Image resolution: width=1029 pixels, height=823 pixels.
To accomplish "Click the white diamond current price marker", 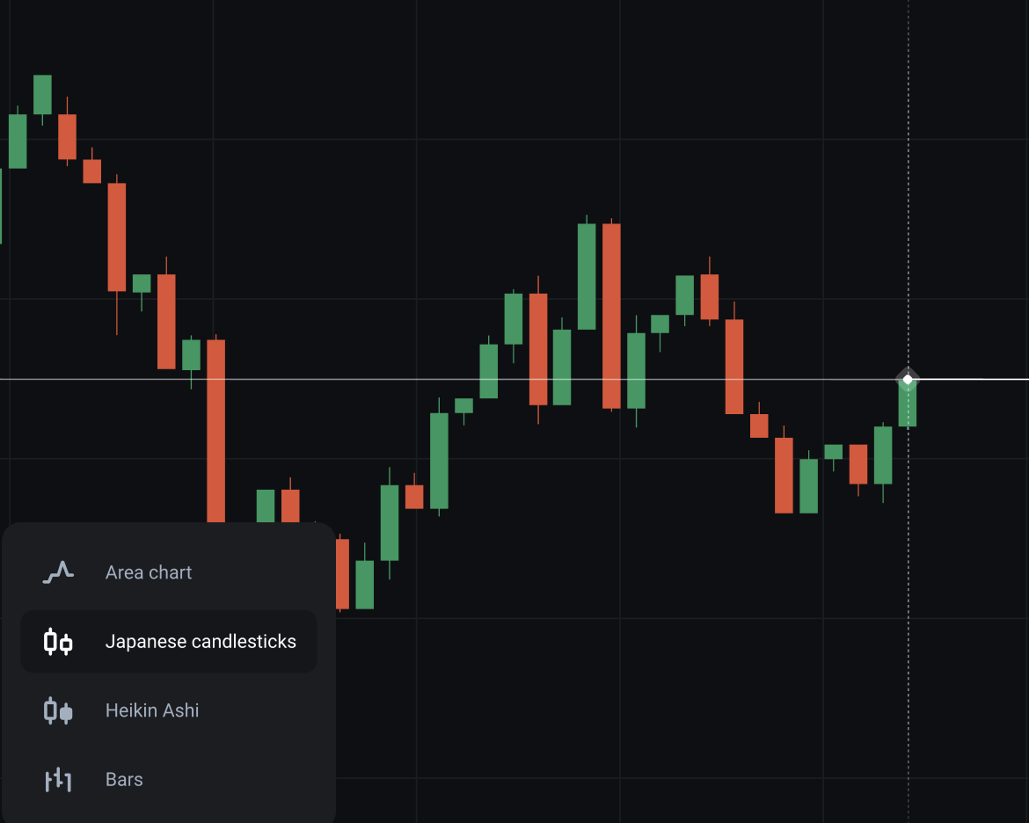I will click(908, 380).
